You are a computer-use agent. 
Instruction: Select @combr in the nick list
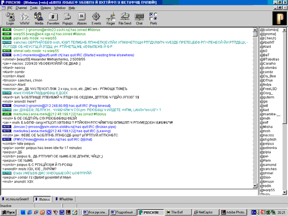[267, 72]
